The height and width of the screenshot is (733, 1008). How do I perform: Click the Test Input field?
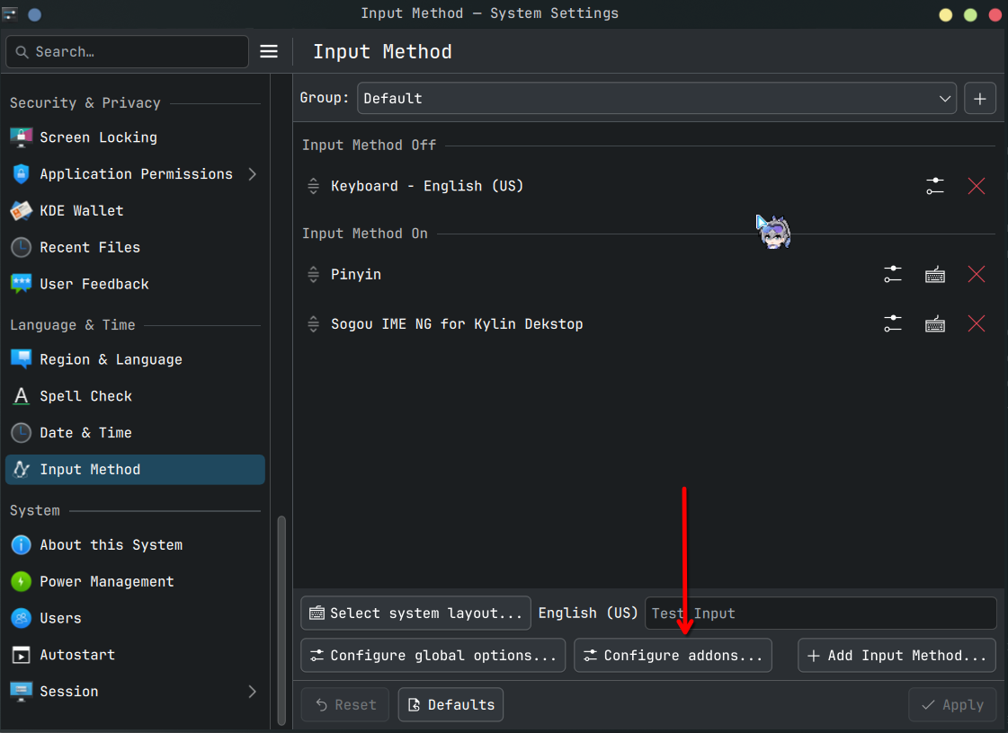820,614
